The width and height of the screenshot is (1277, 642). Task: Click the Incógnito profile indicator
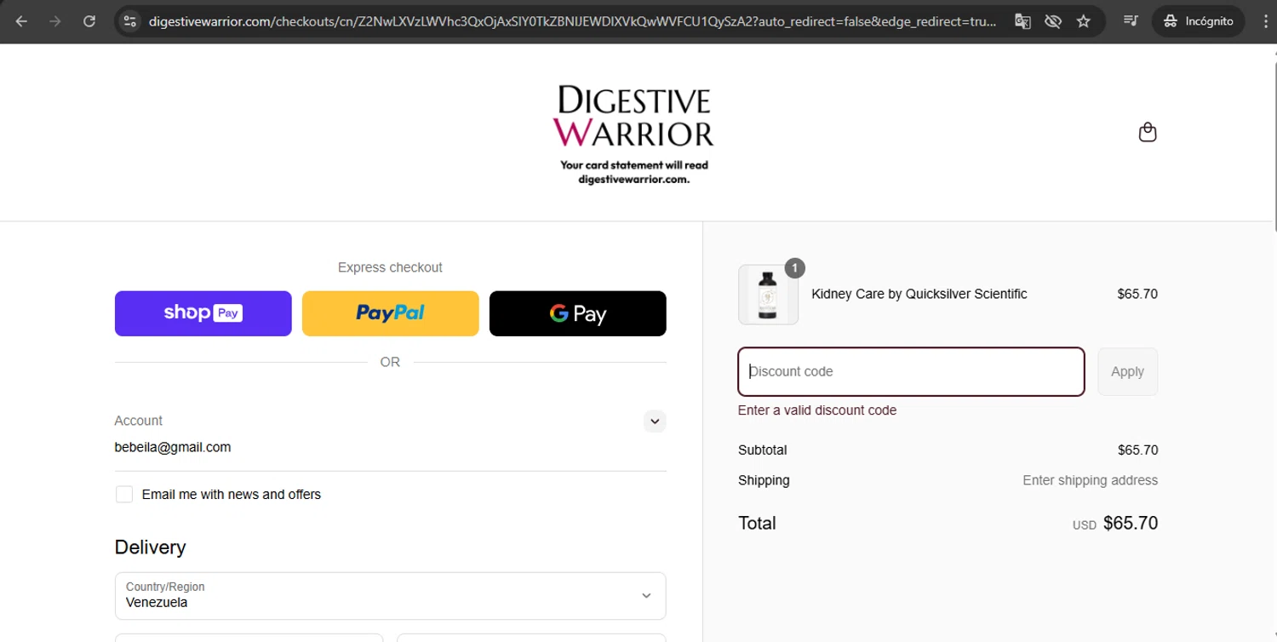pyautogui.click(x=1198, y=21)
